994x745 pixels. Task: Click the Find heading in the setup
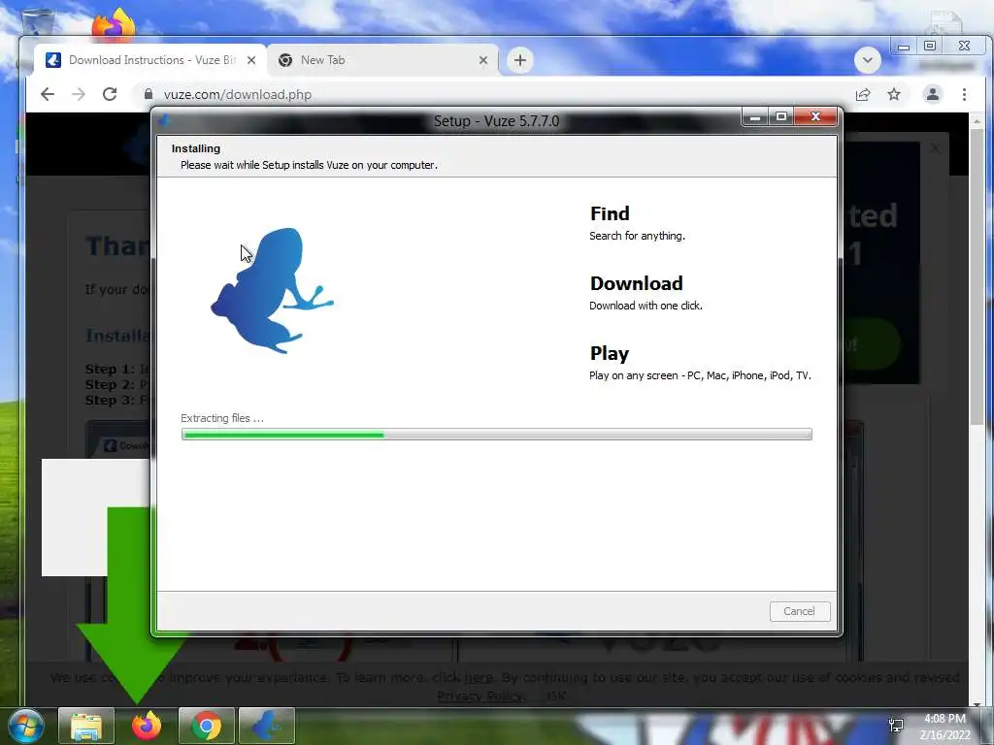point(610,213)
